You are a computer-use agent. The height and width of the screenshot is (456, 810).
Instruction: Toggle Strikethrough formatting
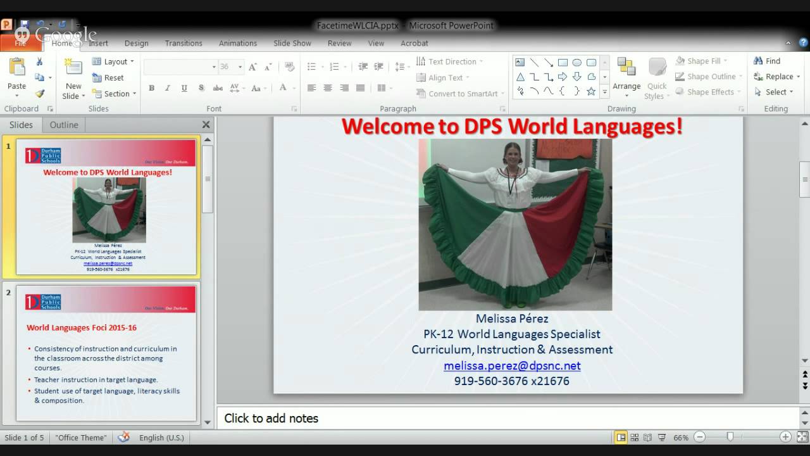pyautogui.click(x=218, y=88)
